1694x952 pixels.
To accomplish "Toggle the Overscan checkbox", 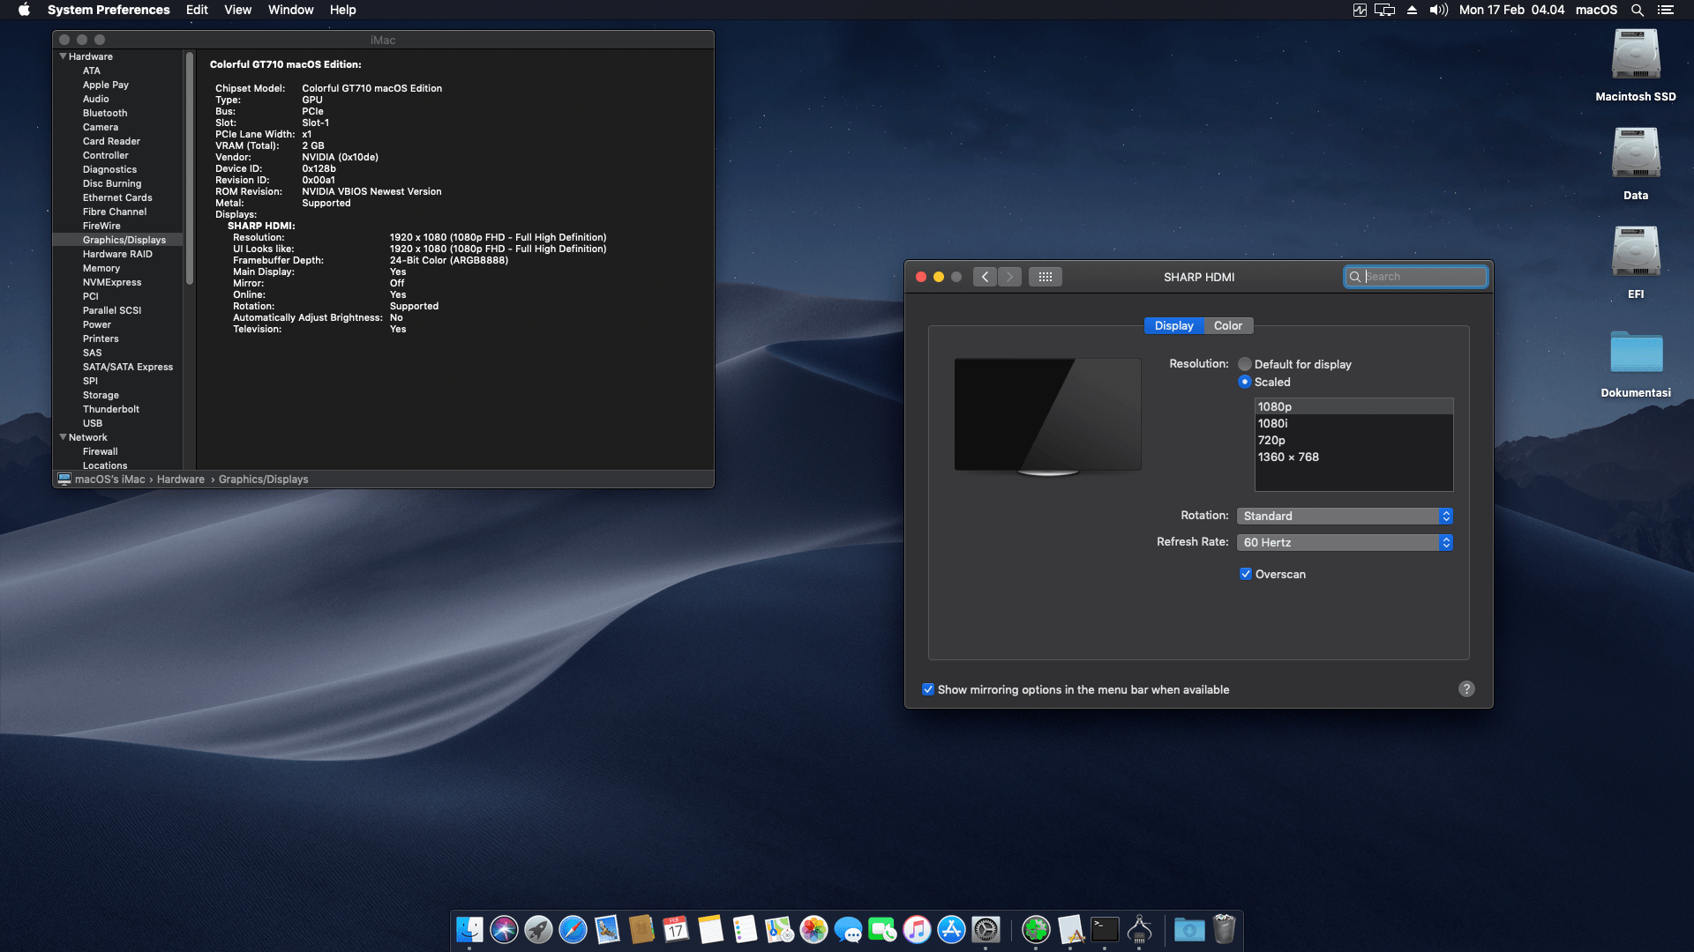I will pos(1246,574).
